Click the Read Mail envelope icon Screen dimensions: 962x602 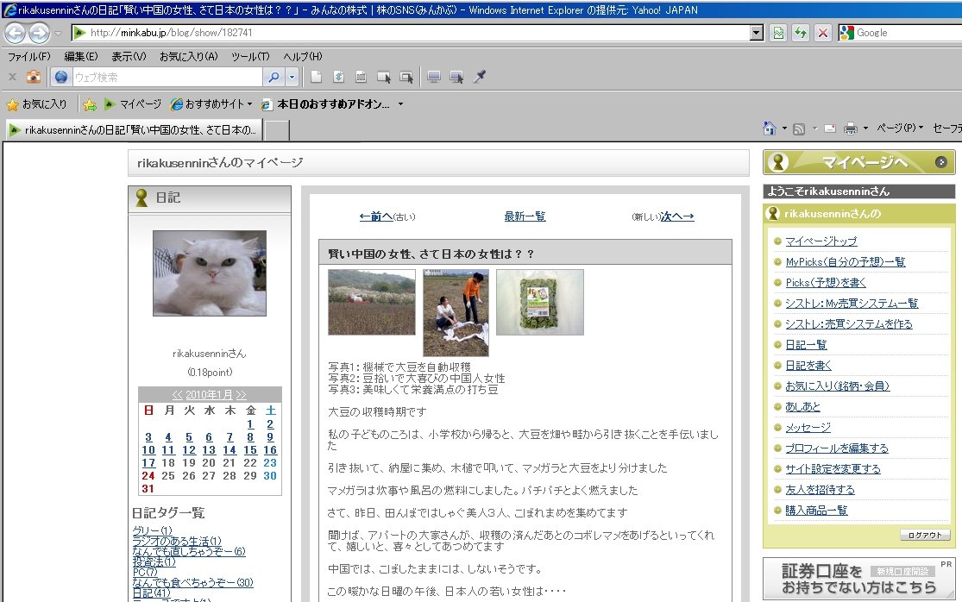click(829, 129)
